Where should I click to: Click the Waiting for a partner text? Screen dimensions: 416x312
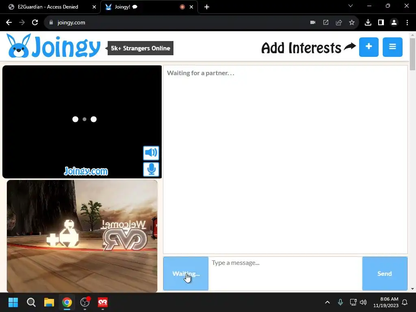coord(201,73)
